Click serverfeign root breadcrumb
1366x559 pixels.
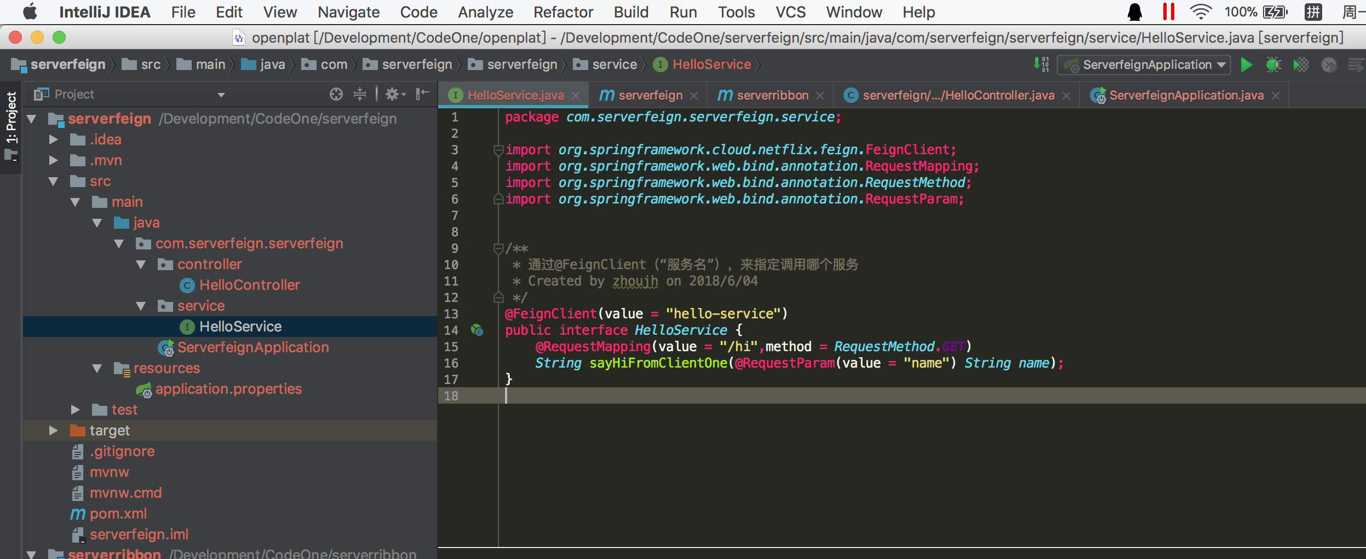58,65
